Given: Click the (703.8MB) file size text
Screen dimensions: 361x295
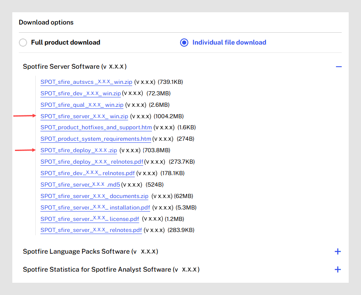Looking at the screenshot, I should (x=157, y=151).
